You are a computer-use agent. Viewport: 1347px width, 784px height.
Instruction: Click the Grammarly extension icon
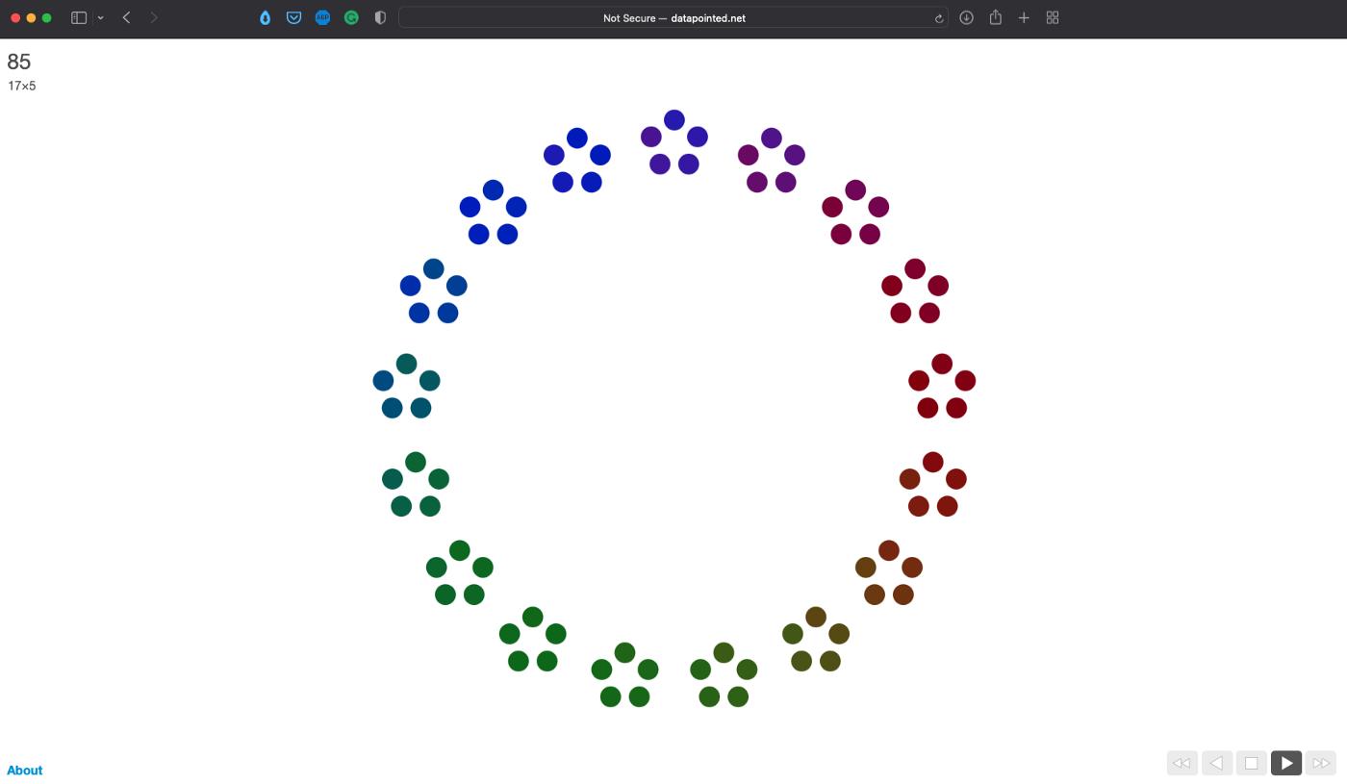[x=351, y=17]
